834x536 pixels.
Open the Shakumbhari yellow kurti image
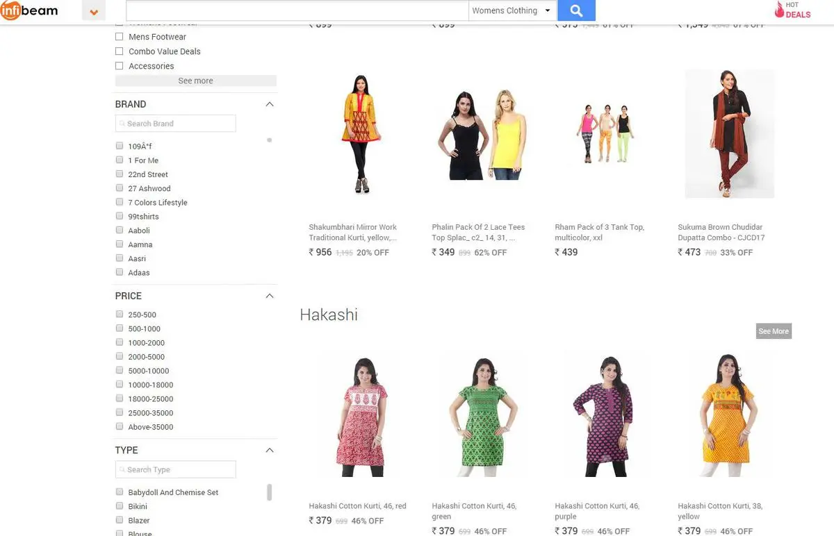pos(359,135)
